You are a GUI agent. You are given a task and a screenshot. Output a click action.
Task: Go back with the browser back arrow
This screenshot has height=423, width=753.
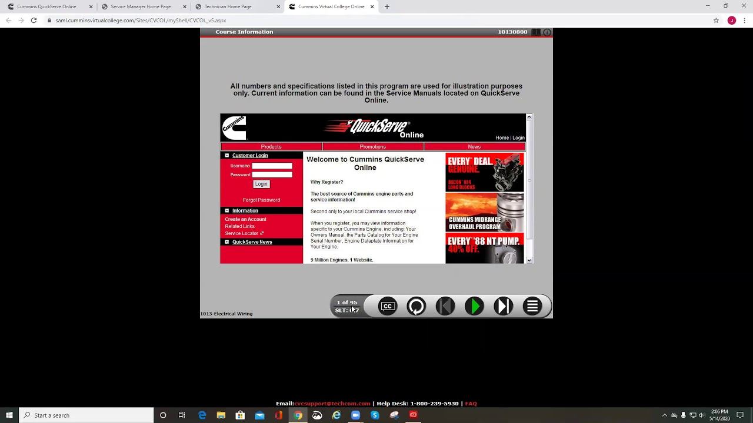point(8,21)
